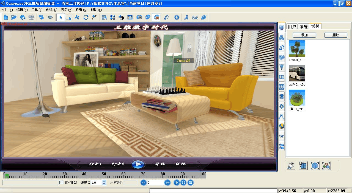Click the shapes frame icon below the panel

pyautogui.click(x=326, y=166)
